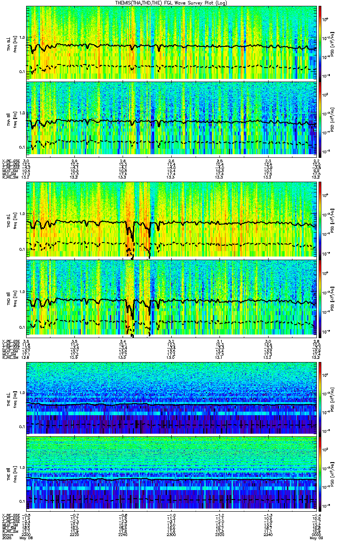This screenshot has height=541, width=338.
Task: Select the THE B-perpendicular spectrogram panel
Action: (x=171, y=399)
